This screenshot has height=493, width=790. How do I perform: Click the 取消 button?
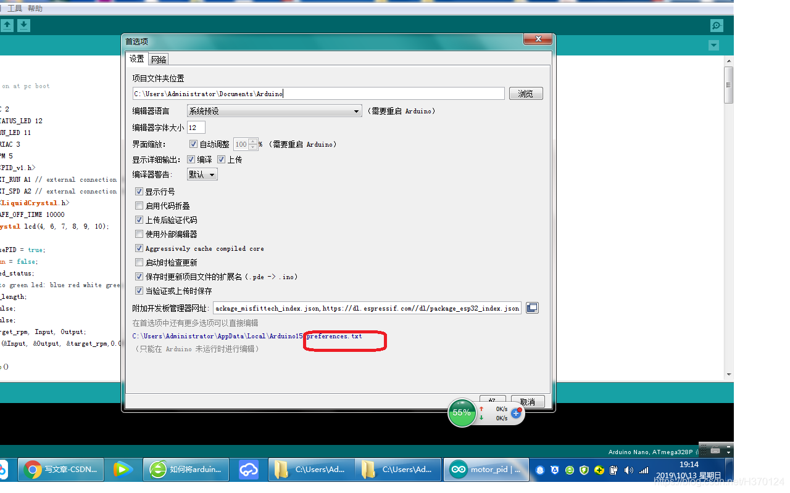[527, 401]
